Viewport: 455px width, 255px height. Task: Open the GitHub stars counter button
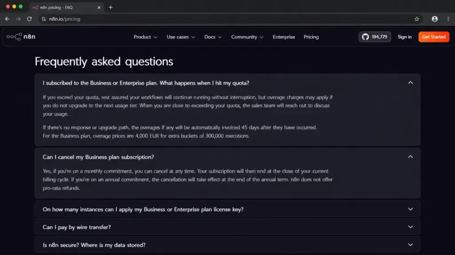375,37
